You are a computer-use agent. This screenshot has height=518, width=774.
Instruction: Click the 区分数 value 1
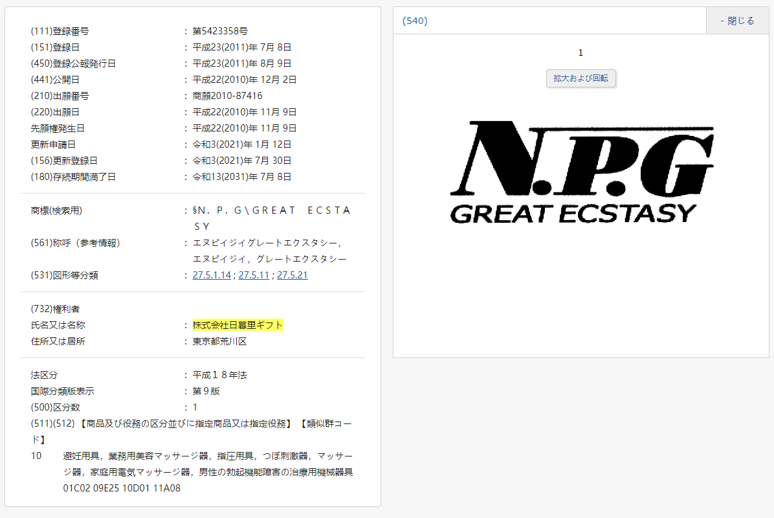[195, 407]
